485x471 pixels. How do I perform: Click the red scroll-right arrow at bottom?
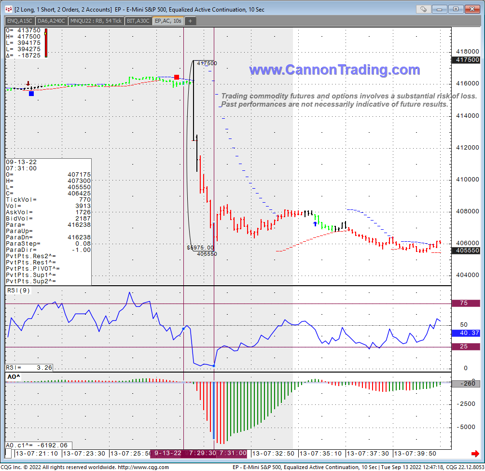475,454
